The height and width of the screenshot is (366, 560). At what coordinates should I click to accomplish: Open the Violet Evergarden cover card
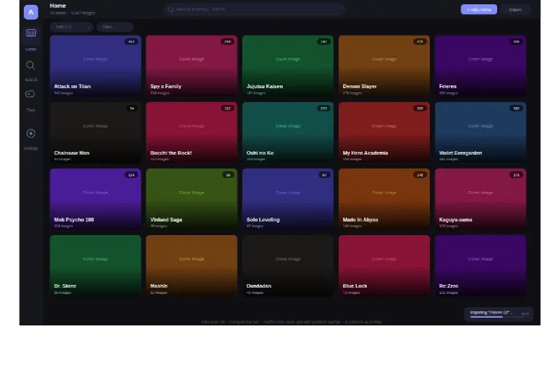click(480, 132)
